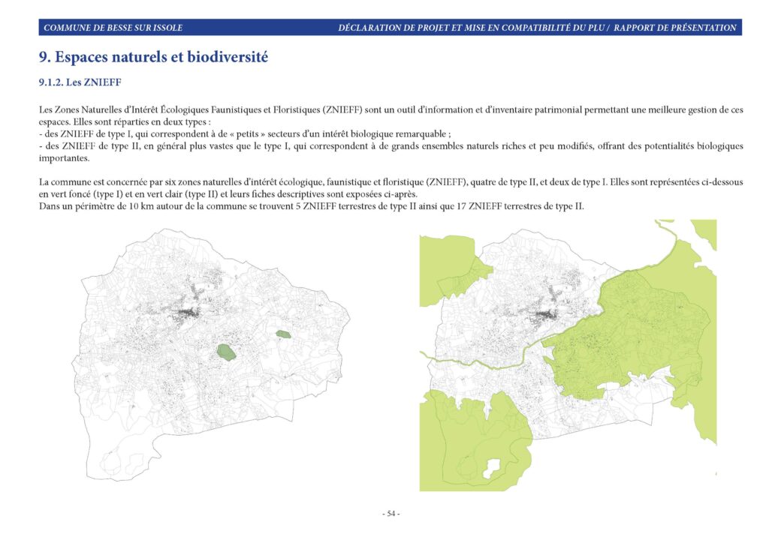Viewport: 769px width, 543px height.
Task: Select the heading "9. Espaces naturels et biodiversité"
Action: coord(153,57)
